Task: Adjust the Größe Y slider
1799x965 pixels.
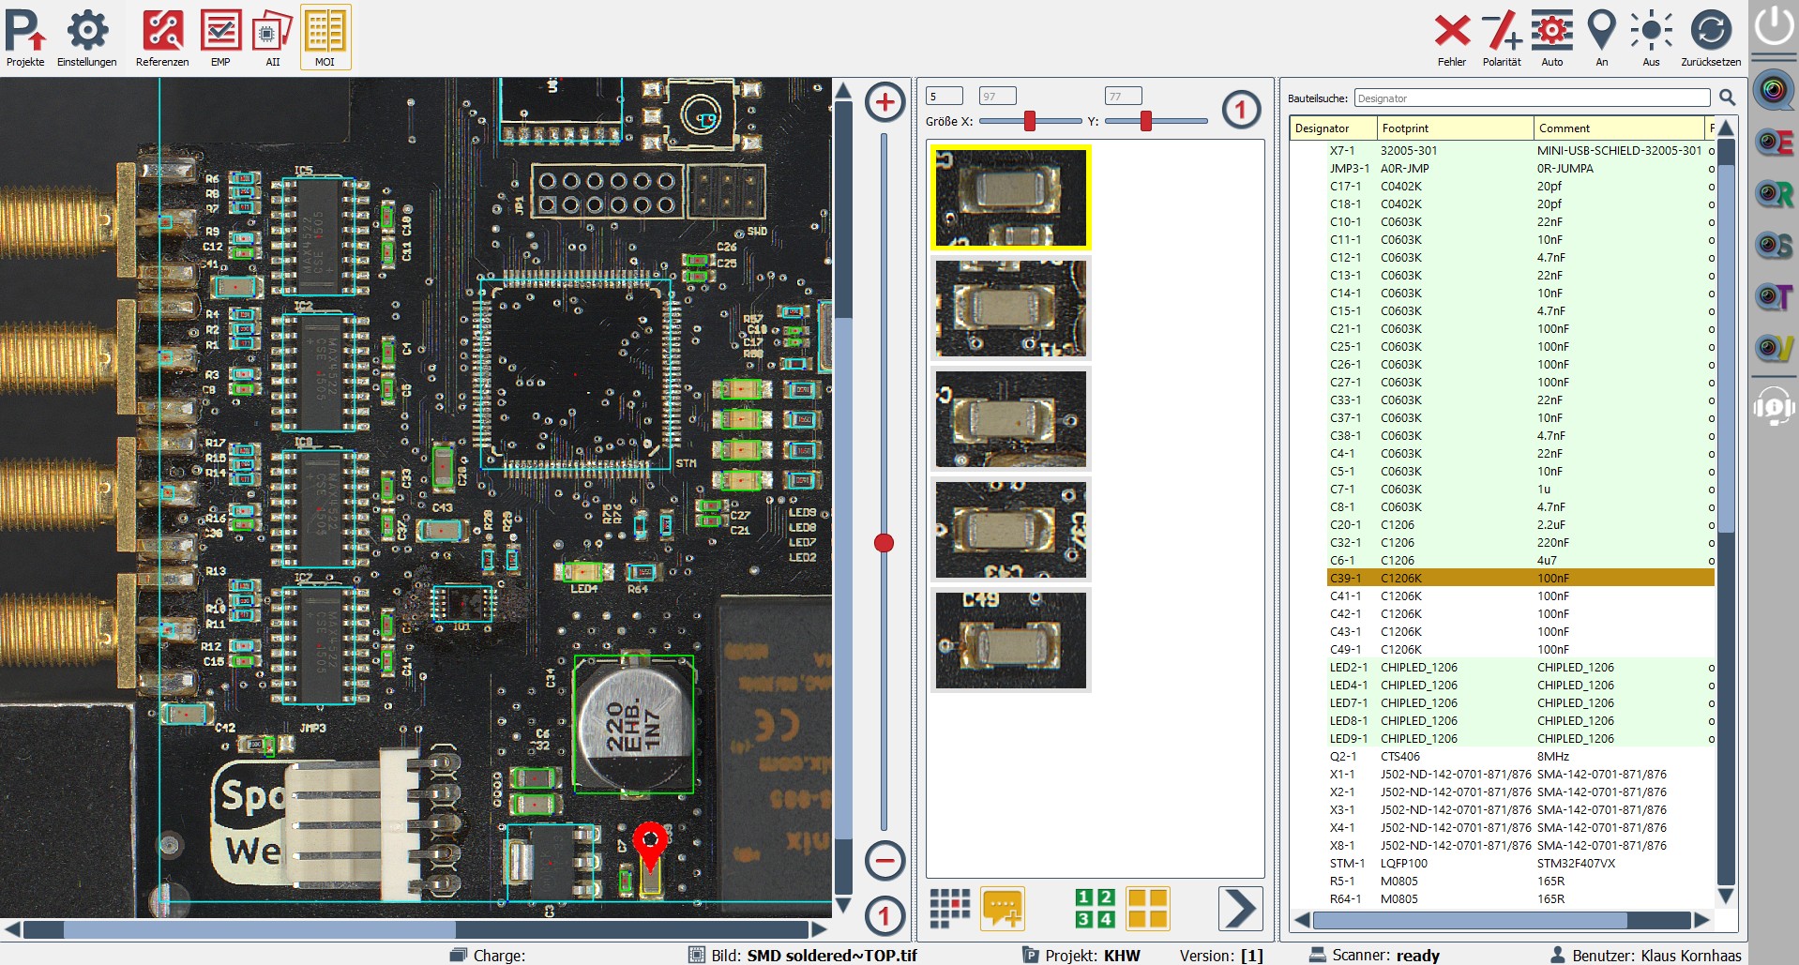Action: click(x=1145, y=121)
